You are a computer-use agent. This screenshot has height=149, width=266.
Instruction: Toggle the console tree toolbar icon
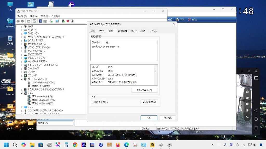coord(29,21)
